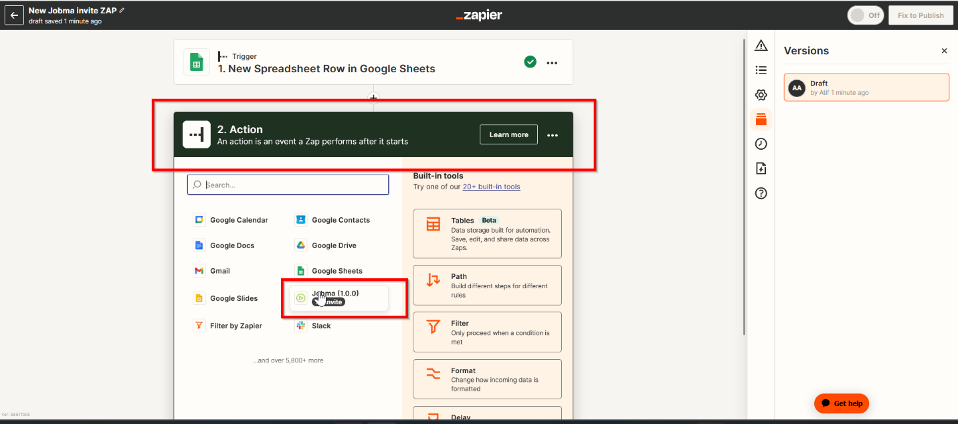Image resolution: width=958 pixels, height=424 pixels.
Task: Choose the Tables built-in tool card
Action: point(487,233)
